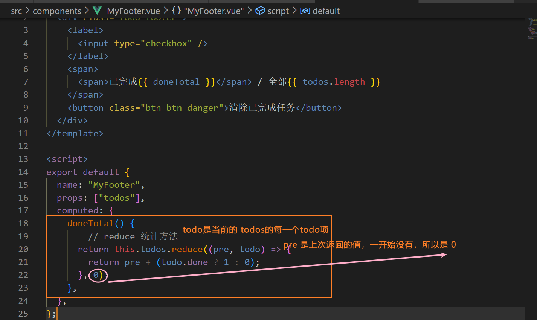Click the </label> closing tag

pyautogui.click(x=88, y=56)
